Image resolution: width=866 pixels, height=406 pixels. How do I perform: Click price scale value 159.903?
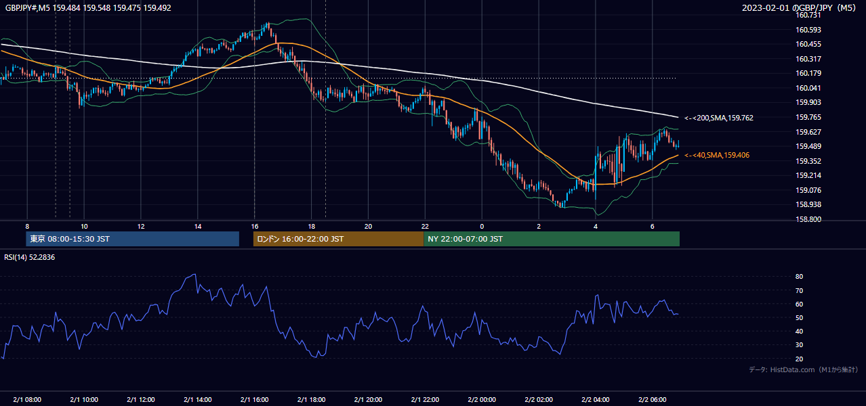pos(808,102)
